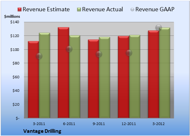Viewport: 190px width, 136px height.
Task: Click the "$120" y-axis label
Action: [15, 36]
